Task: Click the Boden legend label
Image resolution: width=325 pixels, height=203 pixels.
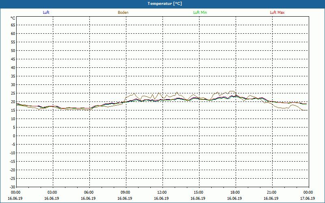Action: click(123, 13)
